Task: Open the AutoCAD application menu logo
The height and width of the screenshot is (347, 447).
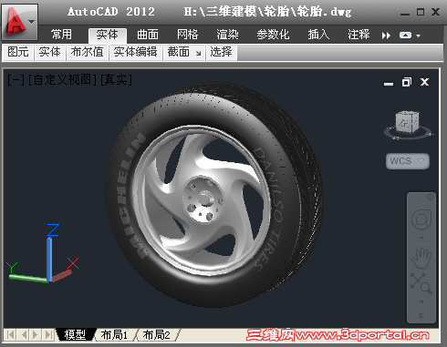Action: (x=19, y=22)
